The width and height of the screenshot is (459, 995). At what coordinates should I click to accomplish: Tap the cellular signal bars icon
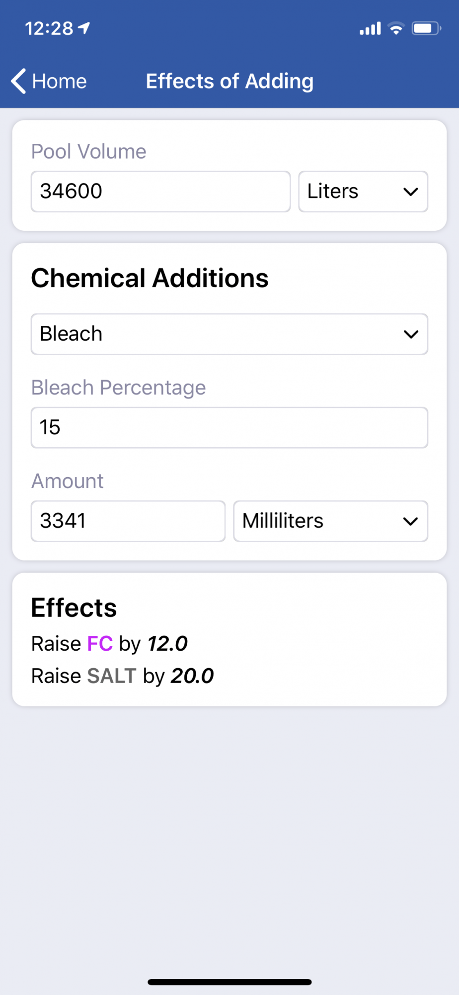[371, 28]
